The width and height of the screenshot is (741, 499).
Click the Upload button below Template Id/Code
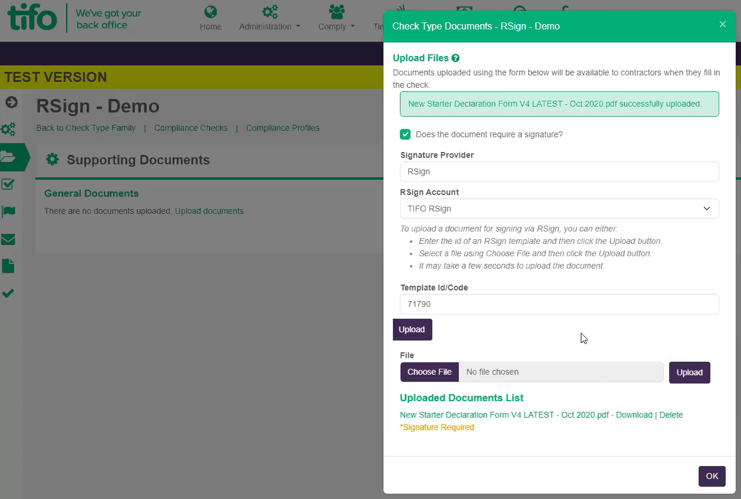click(412, 329)
